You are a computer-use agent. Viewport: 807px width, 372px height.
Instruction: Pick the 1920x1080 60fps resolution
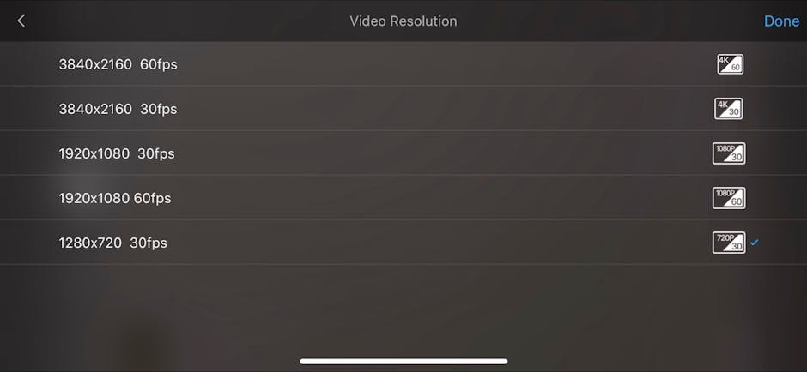403,198
